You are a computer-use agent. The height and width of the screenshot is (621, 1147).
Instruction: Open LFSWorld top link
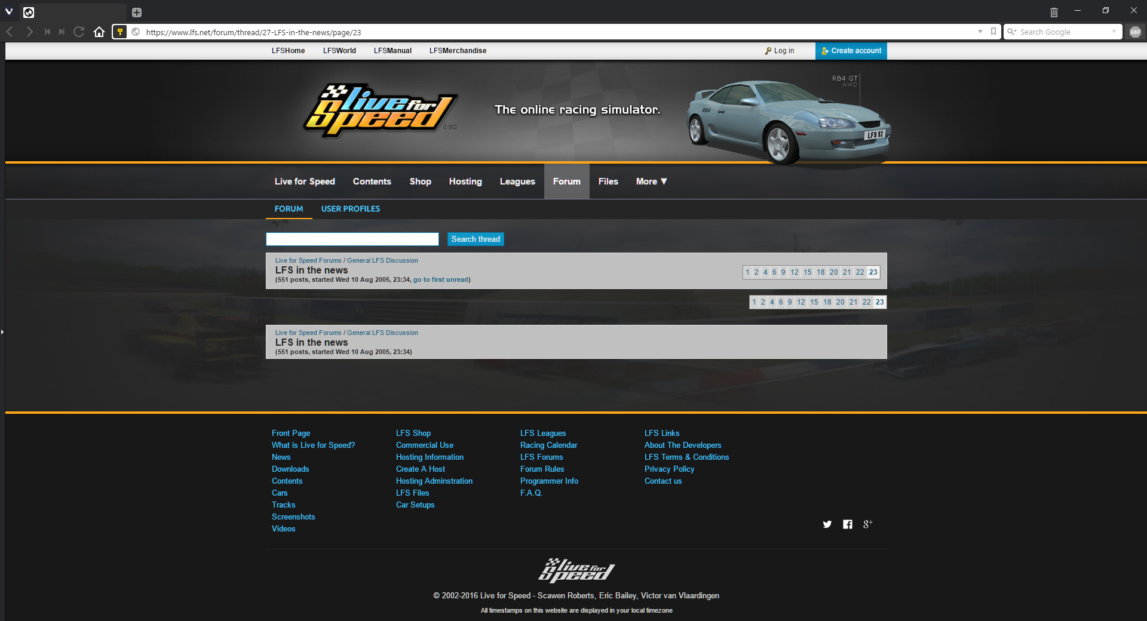point(339,51)
